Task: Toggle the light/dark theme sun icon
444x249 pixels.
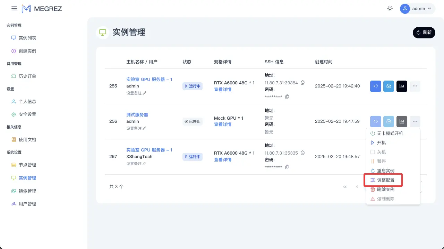Action: click(x=390, y=9)
